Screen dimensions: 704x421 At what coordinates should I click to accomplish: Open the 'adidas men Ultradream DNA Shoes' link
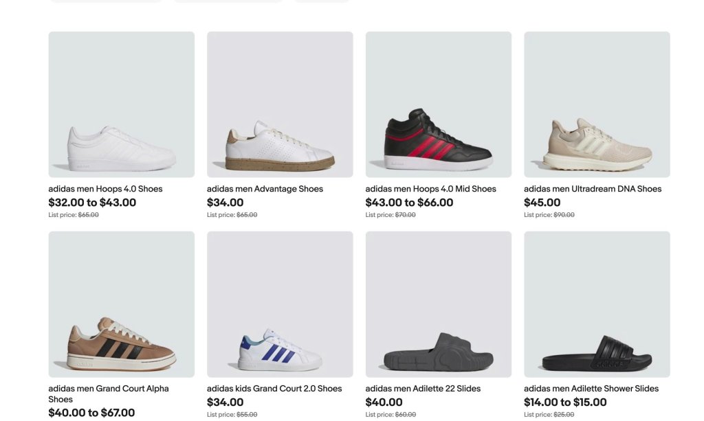[x=593, y=189]
